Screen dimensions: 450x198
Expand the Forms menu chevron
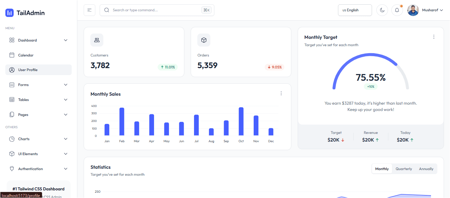pos(66,85)
